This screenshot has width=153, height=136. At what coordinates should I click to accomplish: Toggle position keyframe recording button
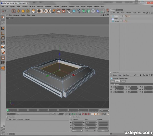click(92, 114)
